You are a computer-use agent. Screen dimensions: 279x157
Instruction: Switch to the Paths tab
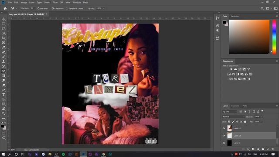(245, 106)
